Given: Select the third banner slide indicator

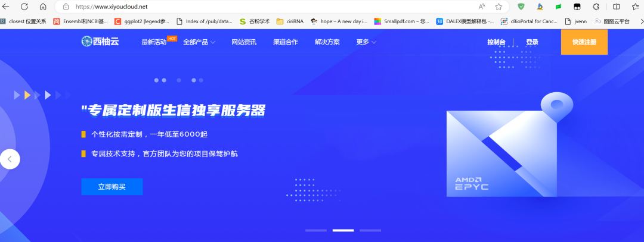Looking at the screenshot, I should (x=370, y=231).
